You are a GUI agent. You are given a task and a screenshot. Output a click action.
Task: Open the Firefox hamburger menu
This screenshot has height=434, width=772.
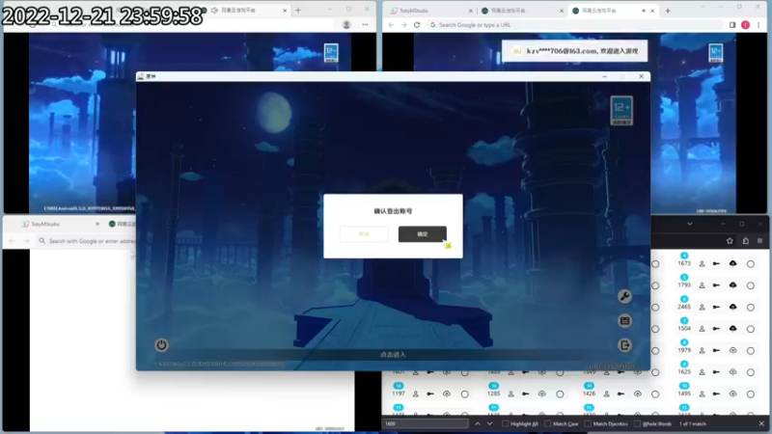tap(760, 240)
